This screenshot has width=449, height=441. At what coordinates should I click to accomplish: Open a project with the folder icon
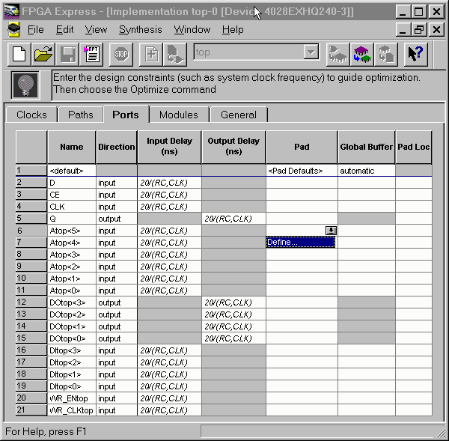pyautogui.click(x=43, y=54)
